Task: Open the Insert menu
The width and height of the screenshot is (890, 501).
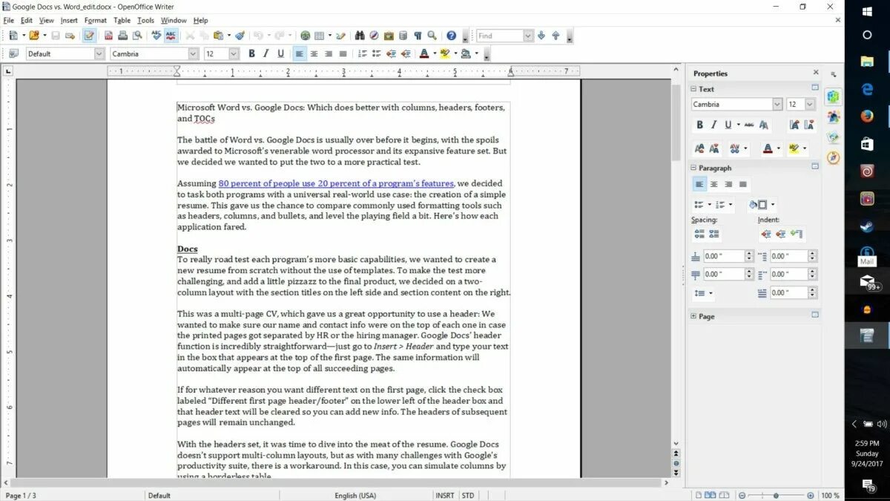Action: pyautogui.click(x=69, y=20)
